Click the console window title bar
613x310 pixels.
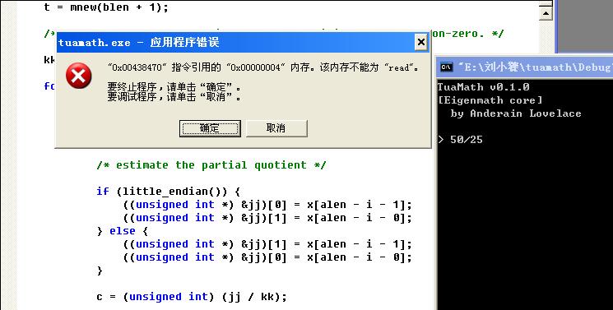coord(525,67)
